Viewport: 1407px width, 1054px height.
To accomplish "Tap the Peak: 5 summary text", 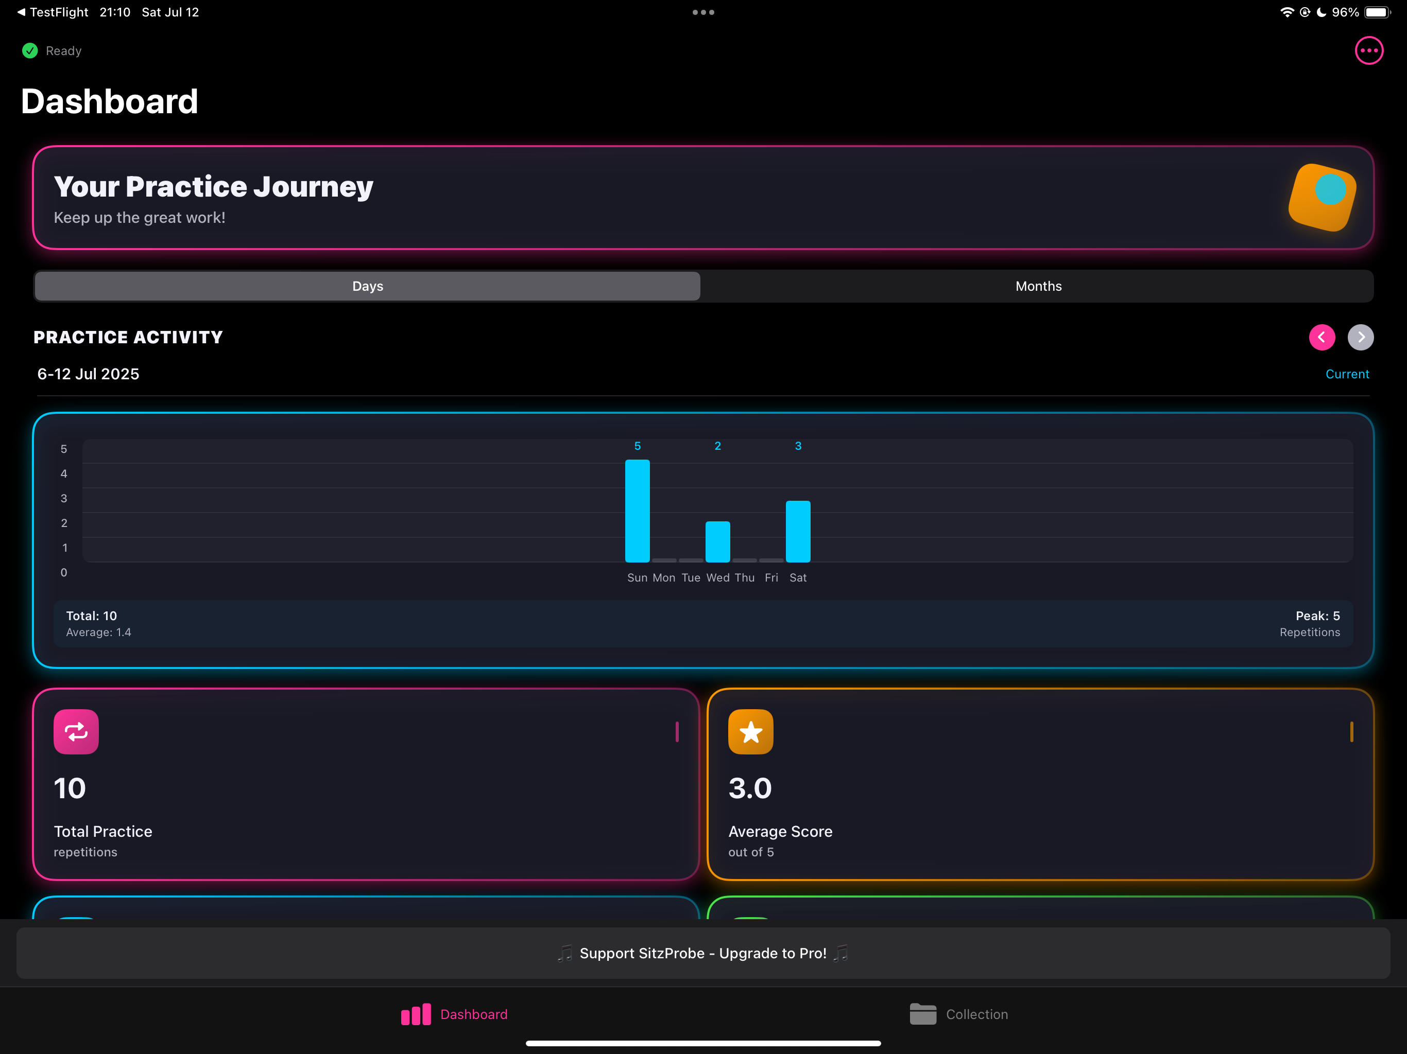I will pos(1318,616).
